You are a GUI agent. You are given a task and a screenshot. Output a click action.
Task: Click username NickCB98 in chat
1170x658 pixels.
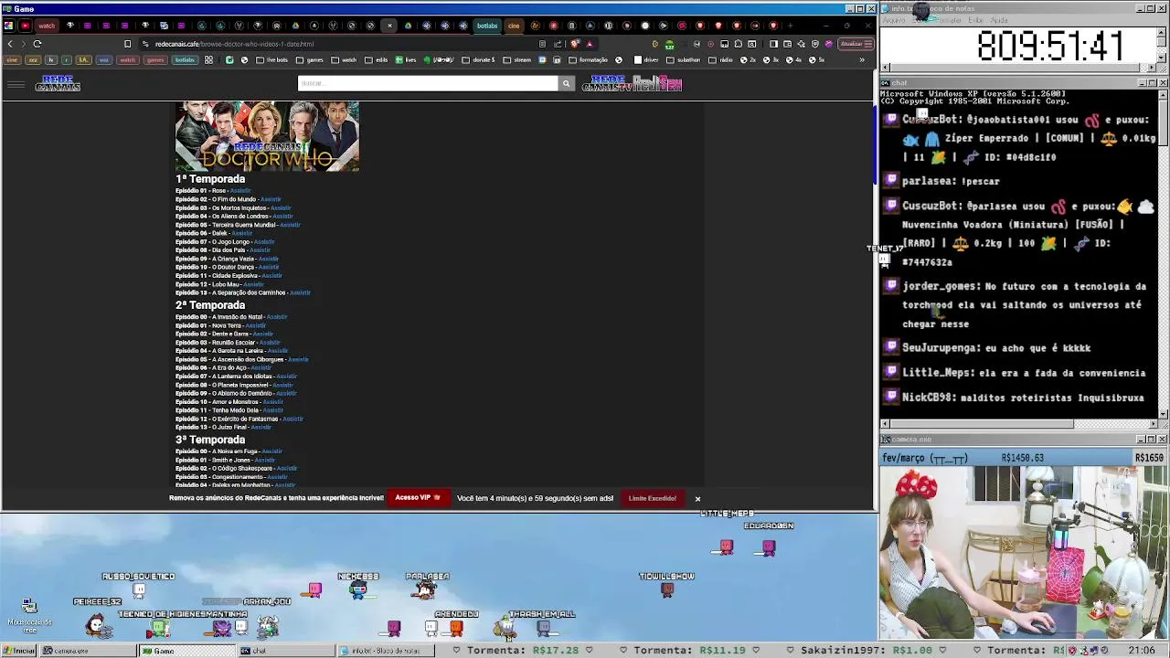tap(928, 398)
